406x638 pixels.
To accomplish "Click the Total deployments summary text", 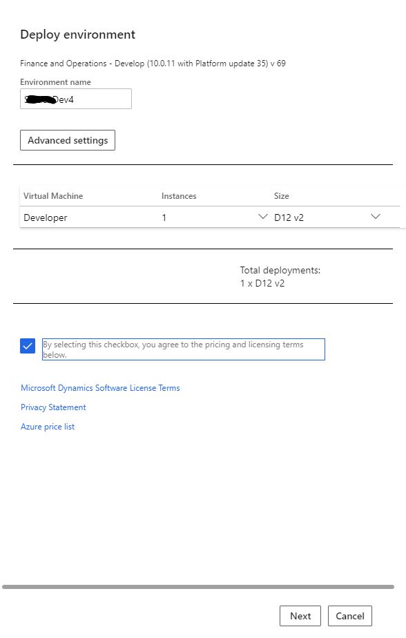I will (280, 277).
